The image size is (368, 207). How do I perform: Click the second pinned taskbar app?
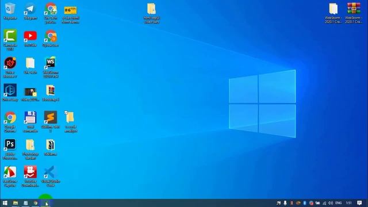pos(25,203)
